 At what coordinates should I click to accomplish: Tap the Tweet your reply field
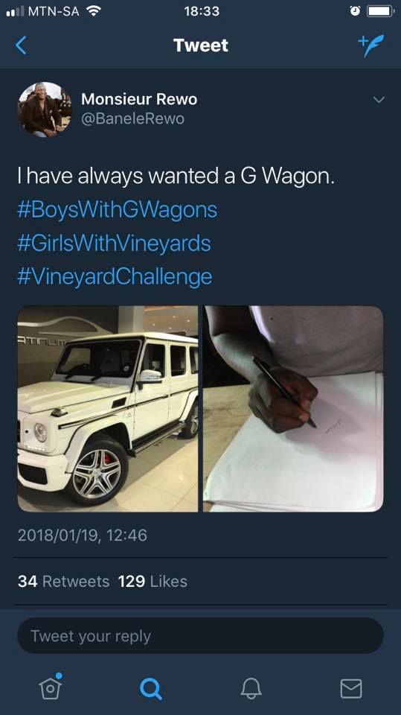(201, 635)
